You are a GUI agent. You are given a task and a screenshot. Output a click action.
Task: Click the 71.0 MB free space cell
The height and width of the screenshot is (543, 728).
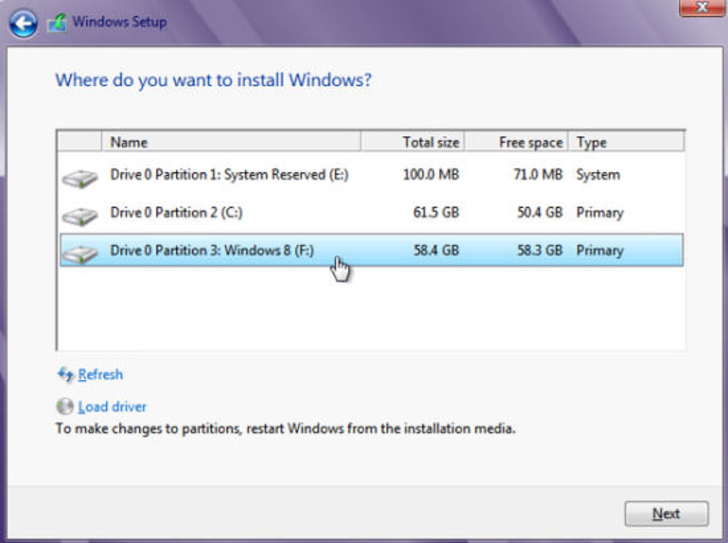pos(538,175)
